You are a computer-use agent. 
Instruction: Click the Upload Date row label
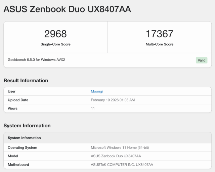pos(18,100)
